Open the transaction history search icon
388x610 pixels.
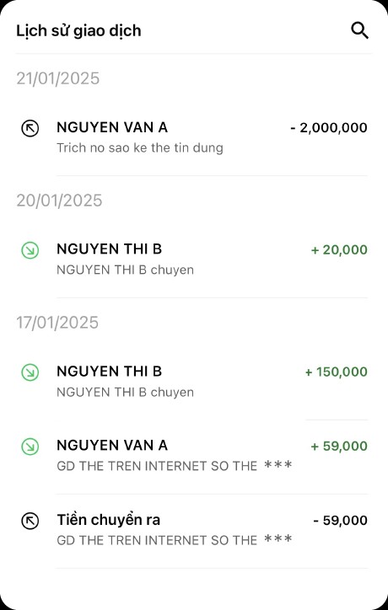pyautogui.click(x=359, y=30)
